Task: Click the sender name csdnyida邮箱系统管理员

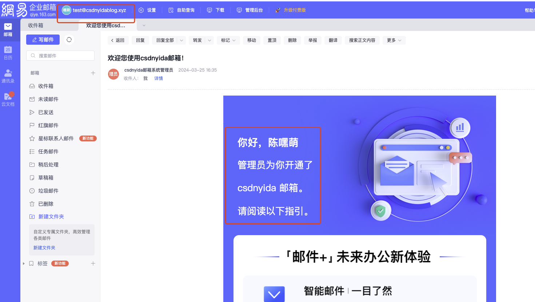Action: (x=149, y=70)
